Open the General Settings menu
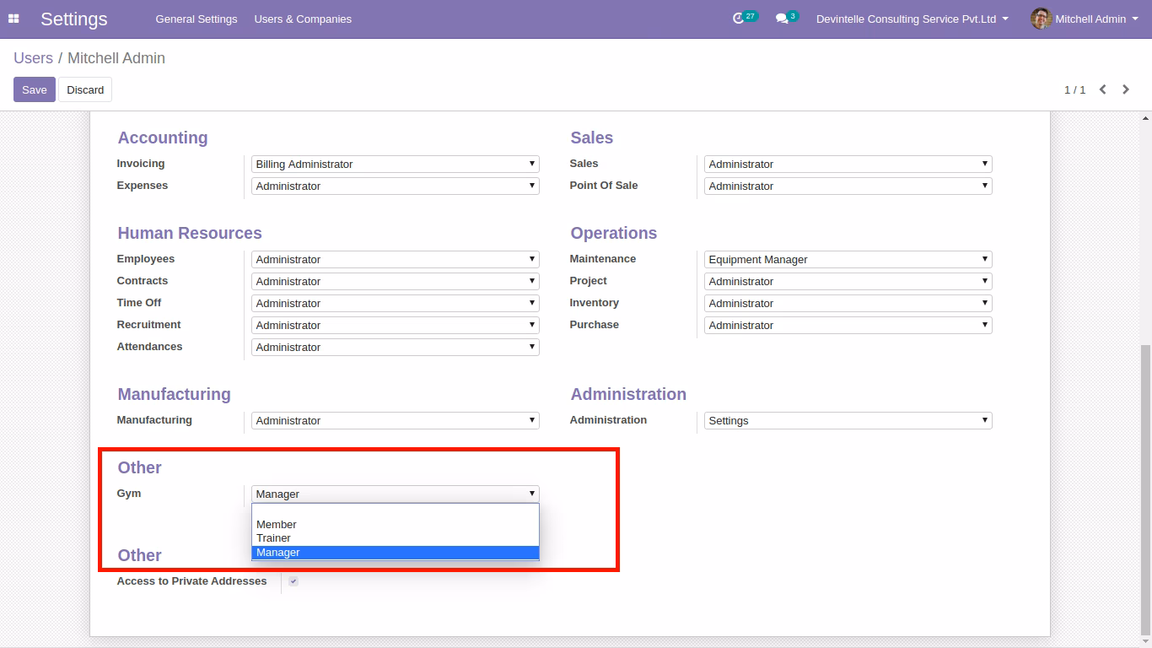The image size is (1152, 648). tap(196, 19)
